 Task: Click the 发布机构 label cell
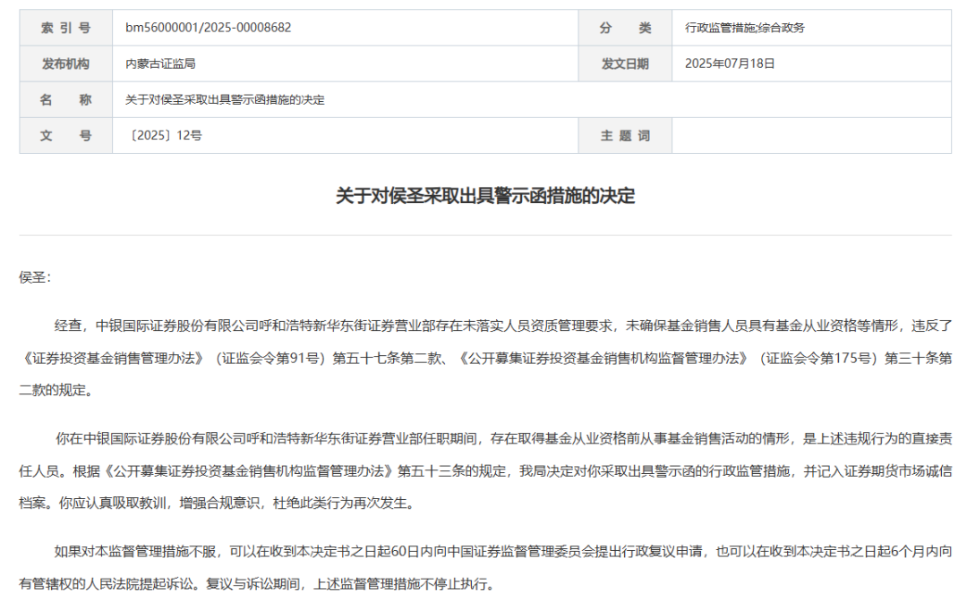(x=65, y=63)
